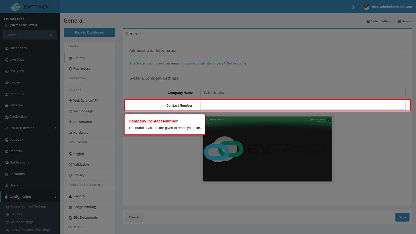Open Region localisation settings
416x234 pixels.
(89, 154)
